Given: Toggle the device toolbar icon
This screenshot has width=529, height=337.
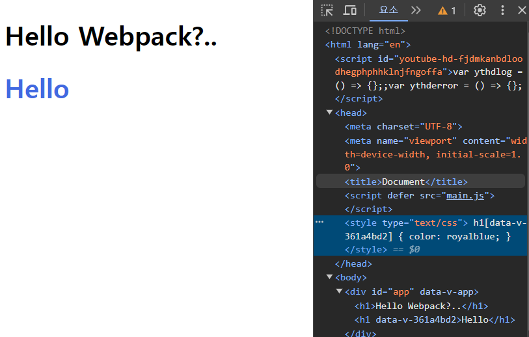Looking at the screenshot, I should tap(350, 10).
